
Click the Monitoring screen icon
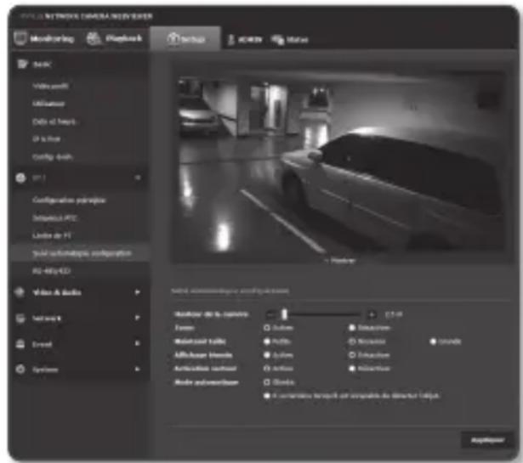click(x=20, y=39)
